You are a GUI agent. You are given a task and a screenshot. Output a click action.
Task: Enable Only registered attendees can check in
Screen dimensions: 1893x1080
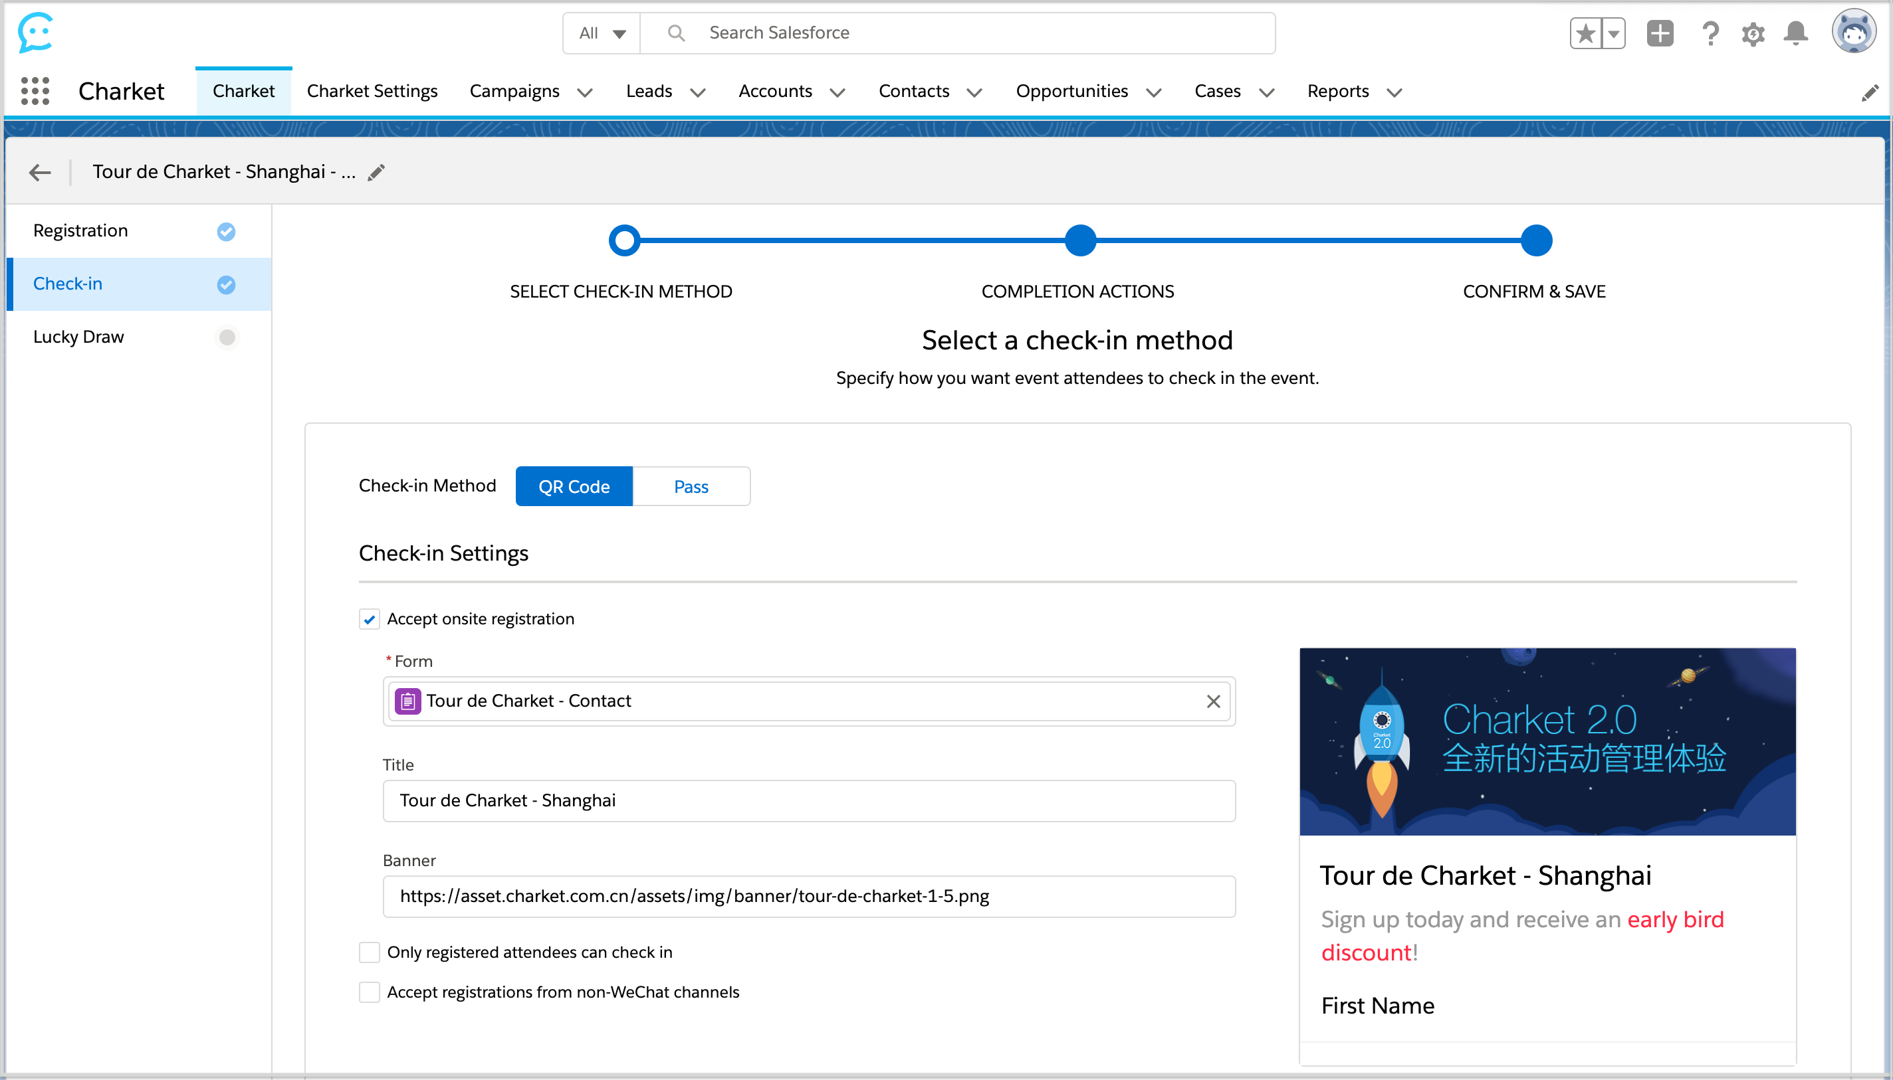pos(370,952)
